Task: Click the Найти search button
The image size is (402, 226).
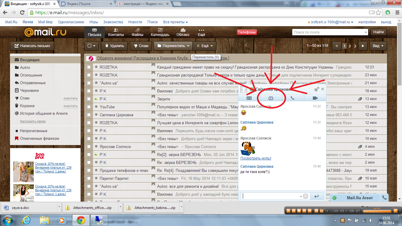Action: coord(378,32)
